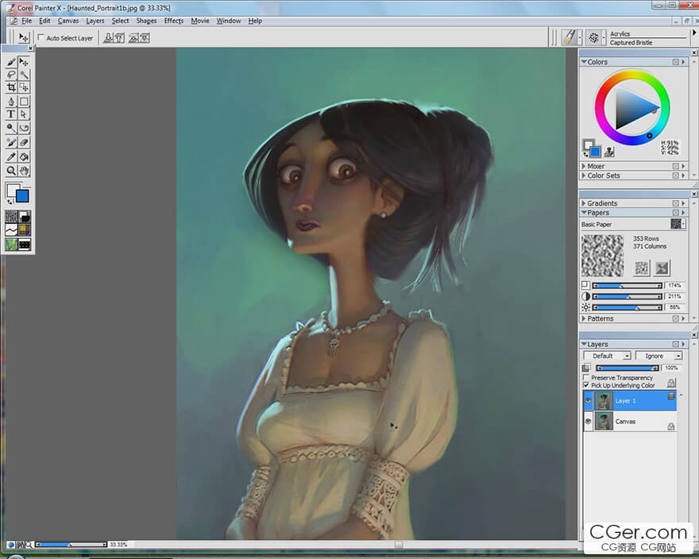
Task: Hide Layer 1 using its eye icon
Action: [588, 401]
